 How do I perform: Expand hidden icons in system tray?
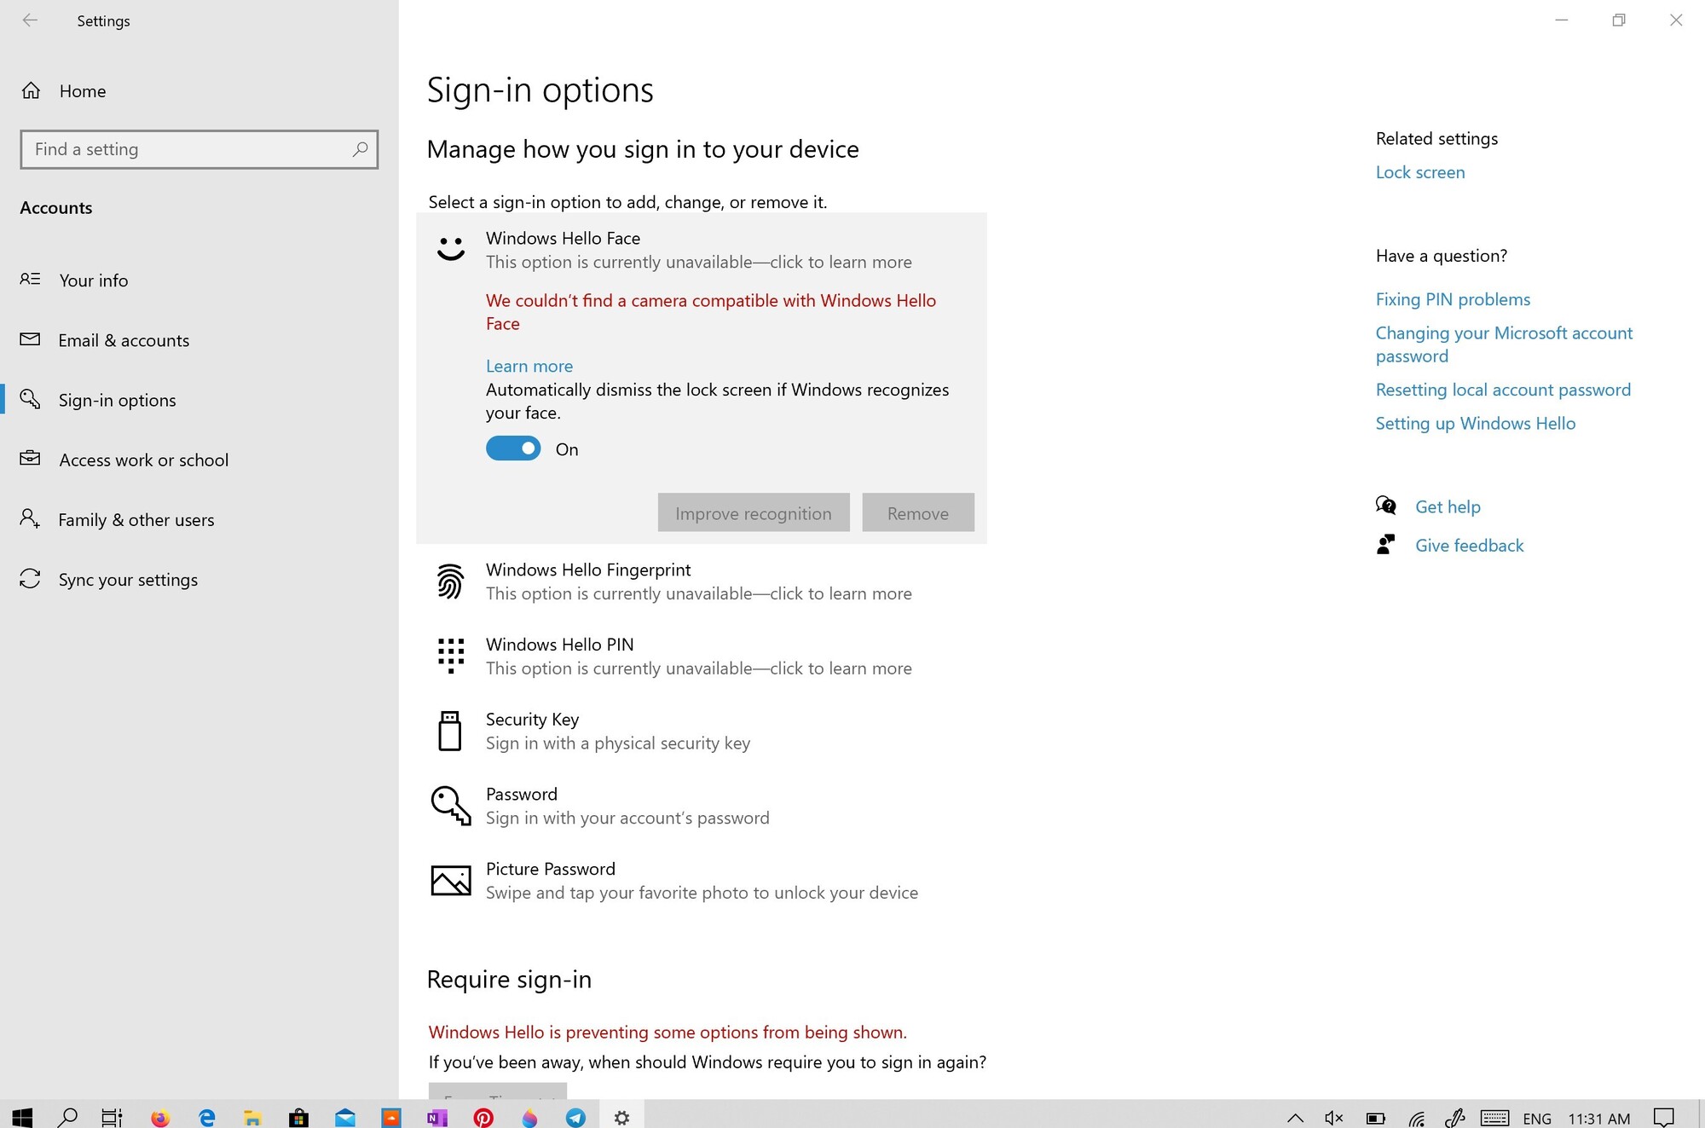coord(1295,1118)
